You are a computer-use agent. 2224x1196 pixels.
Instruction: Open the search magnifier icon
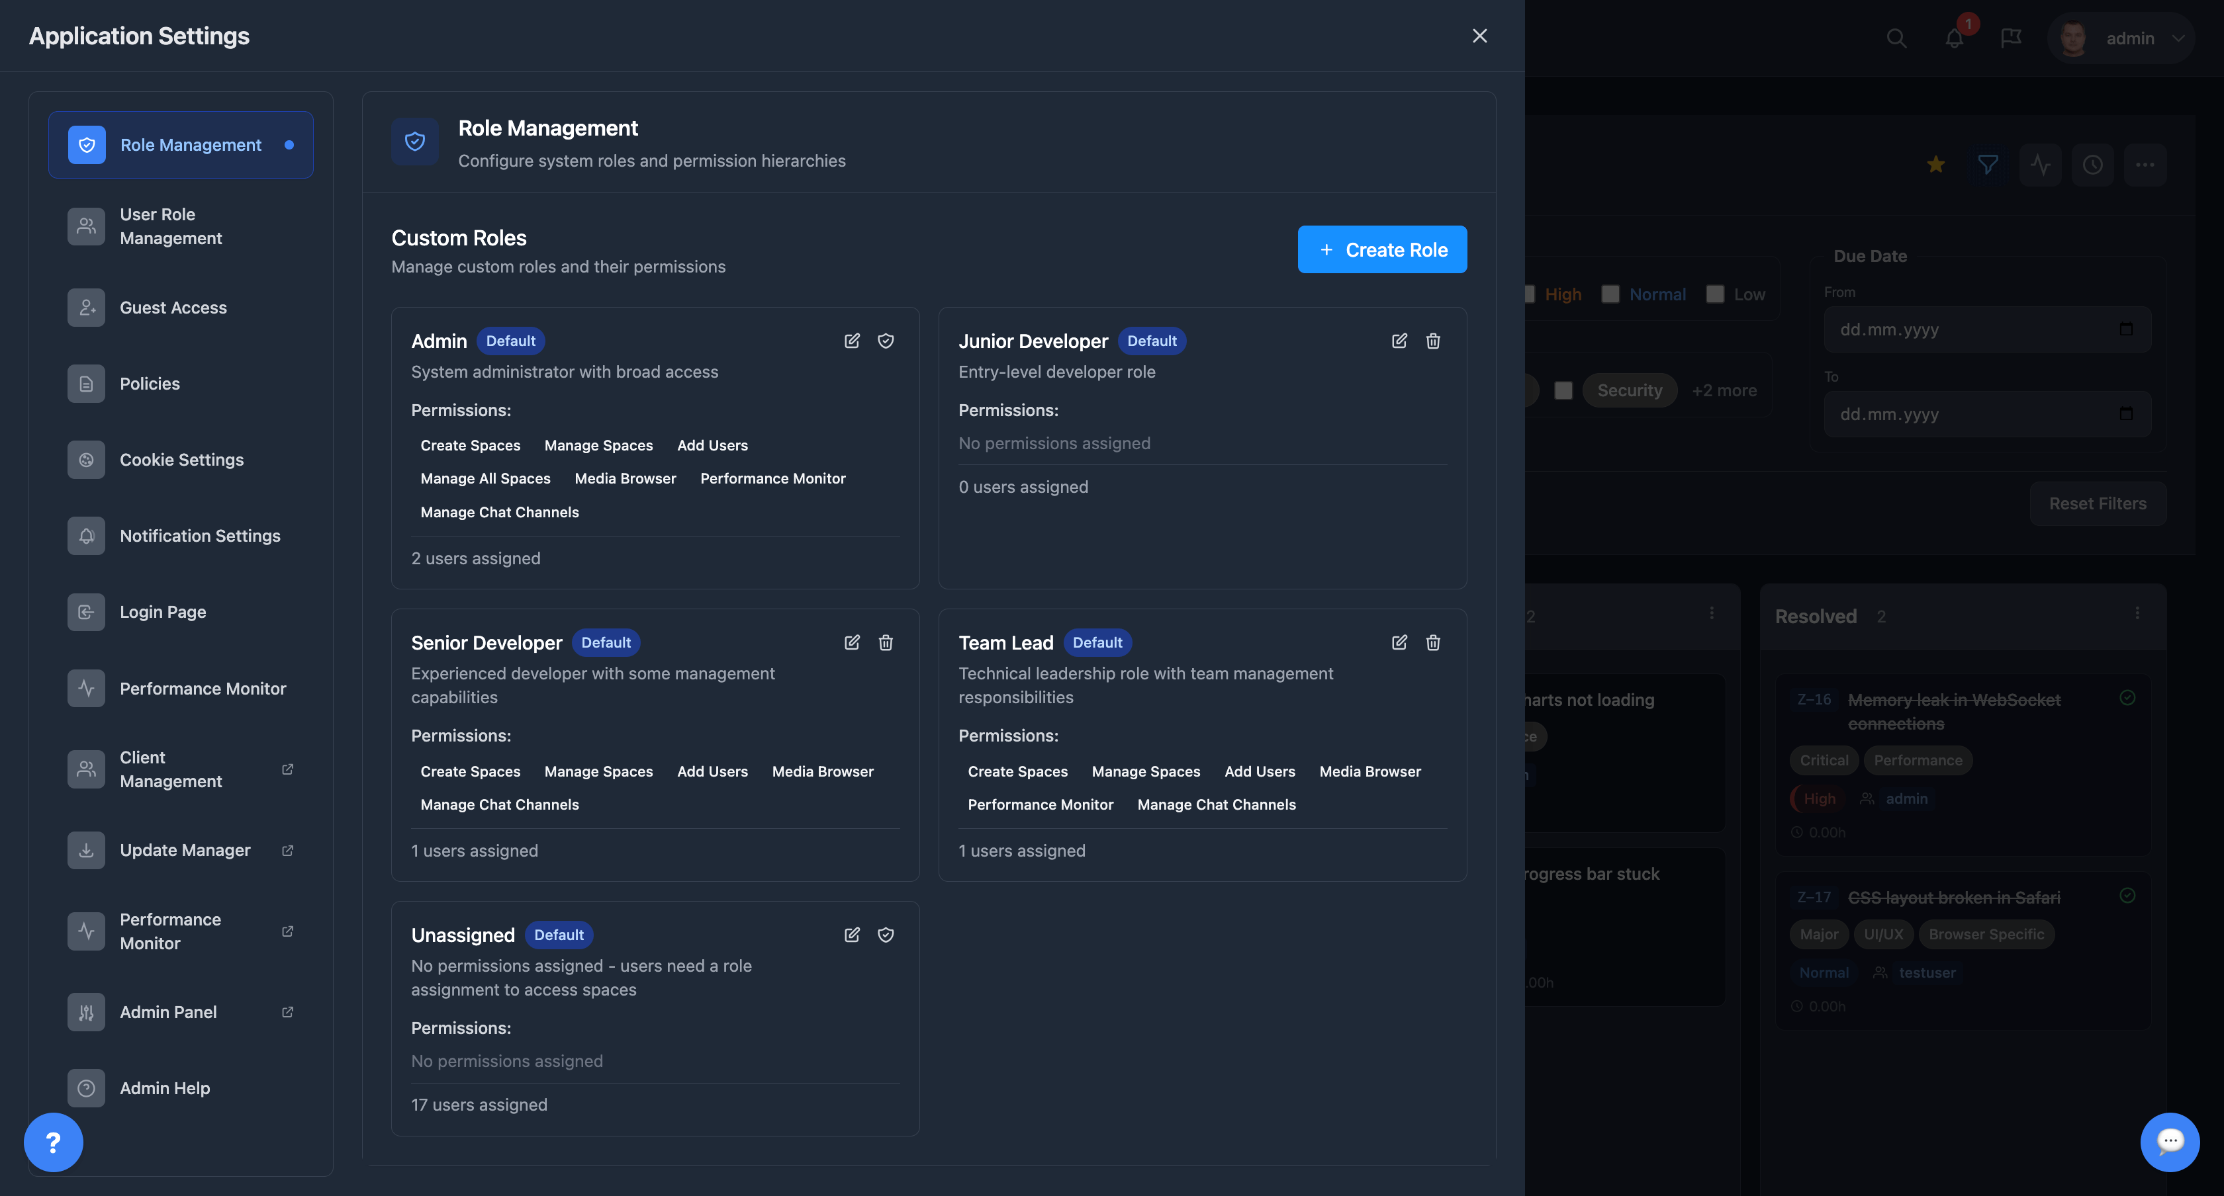(1896, 38)
